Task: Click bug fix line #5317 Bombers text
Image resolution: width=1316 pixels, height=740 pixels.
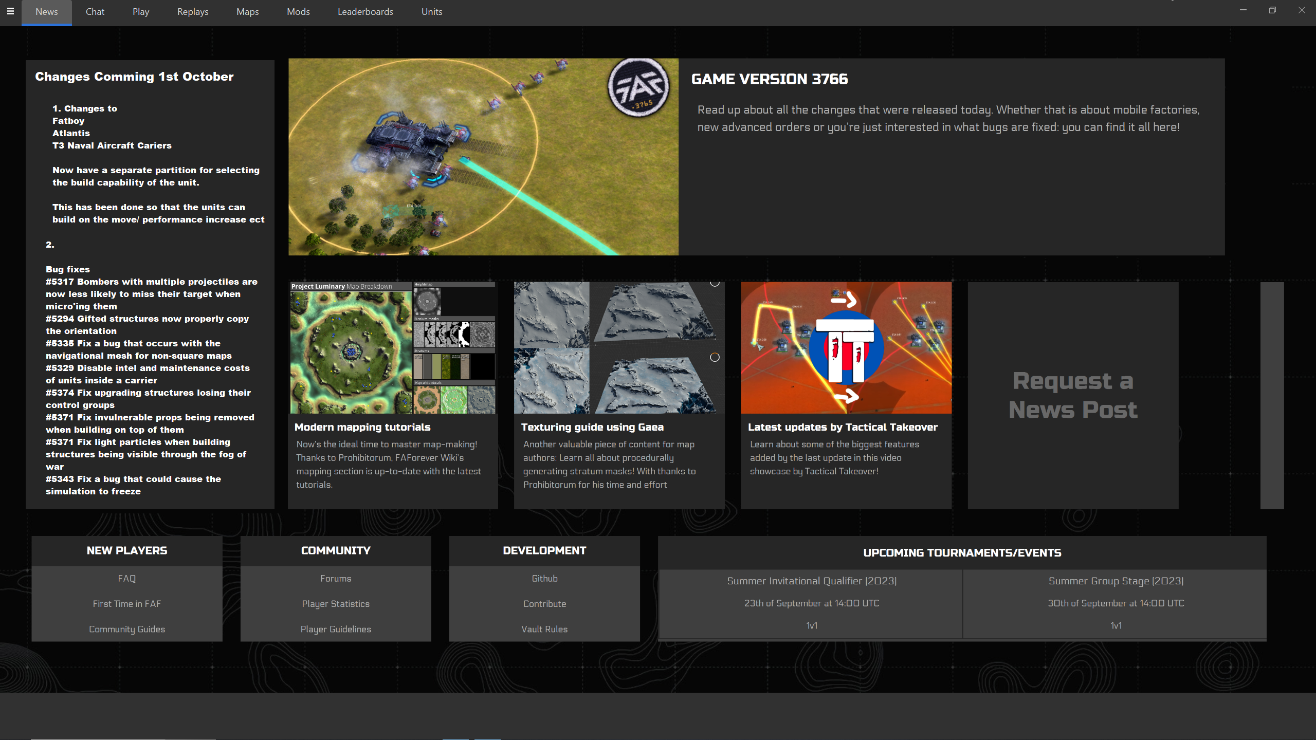Action: coord(151,294)
